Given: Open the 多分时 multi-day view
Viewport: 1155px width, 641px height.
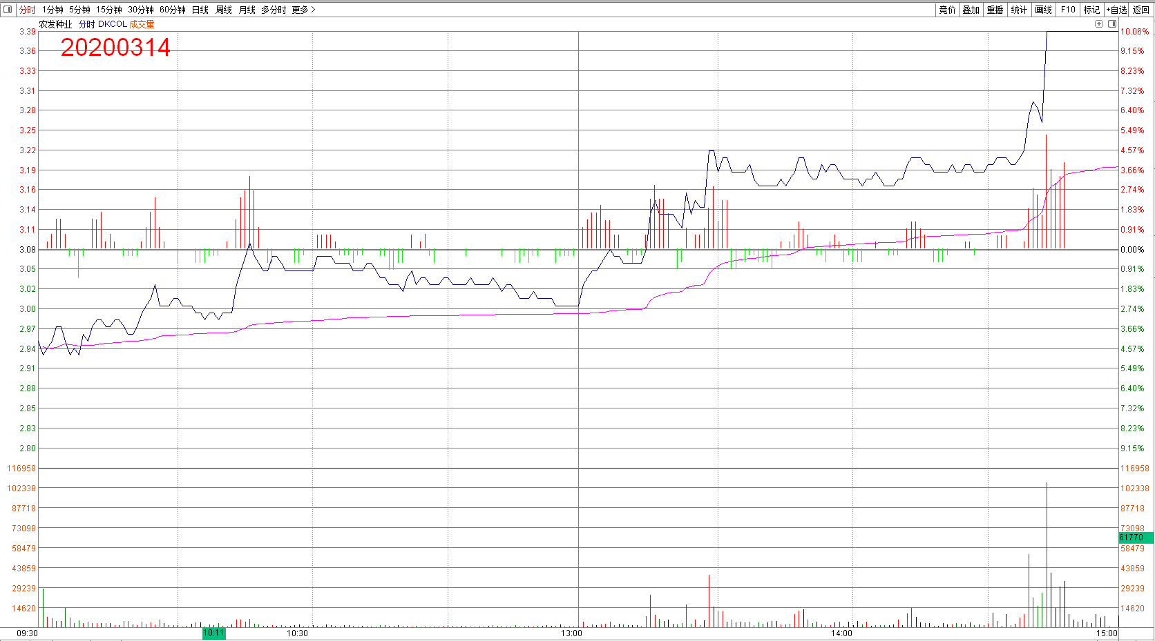Looking at the screenshot, I should click(x=274, y=10).
